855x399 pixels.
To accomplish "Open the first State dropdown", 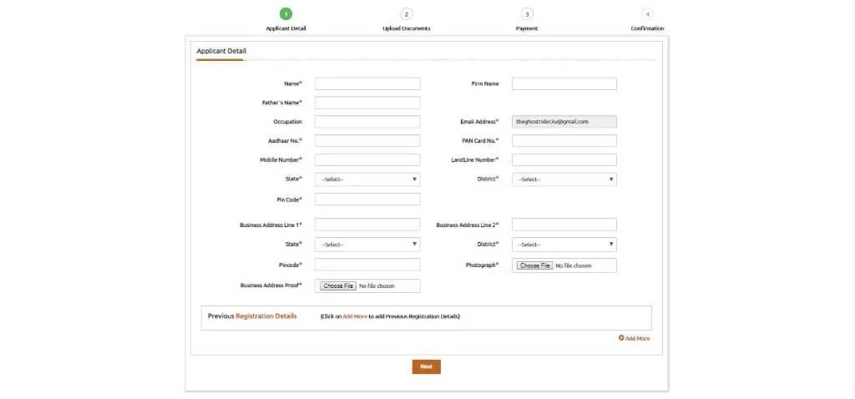I will [x=367, y=179].
